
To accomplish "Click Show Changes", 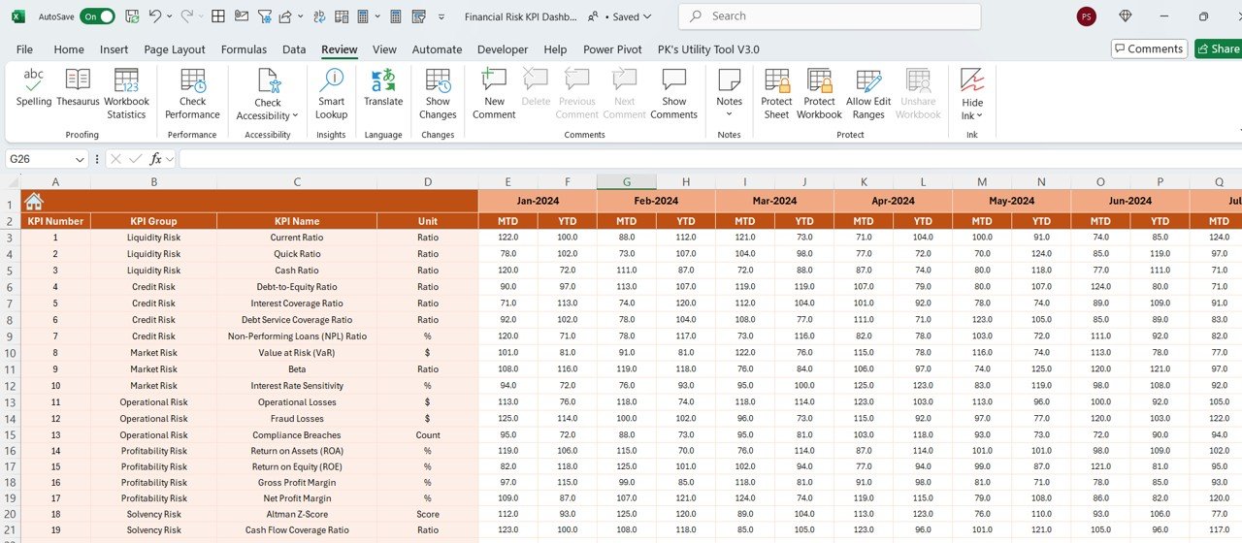I will coord(438,94).
